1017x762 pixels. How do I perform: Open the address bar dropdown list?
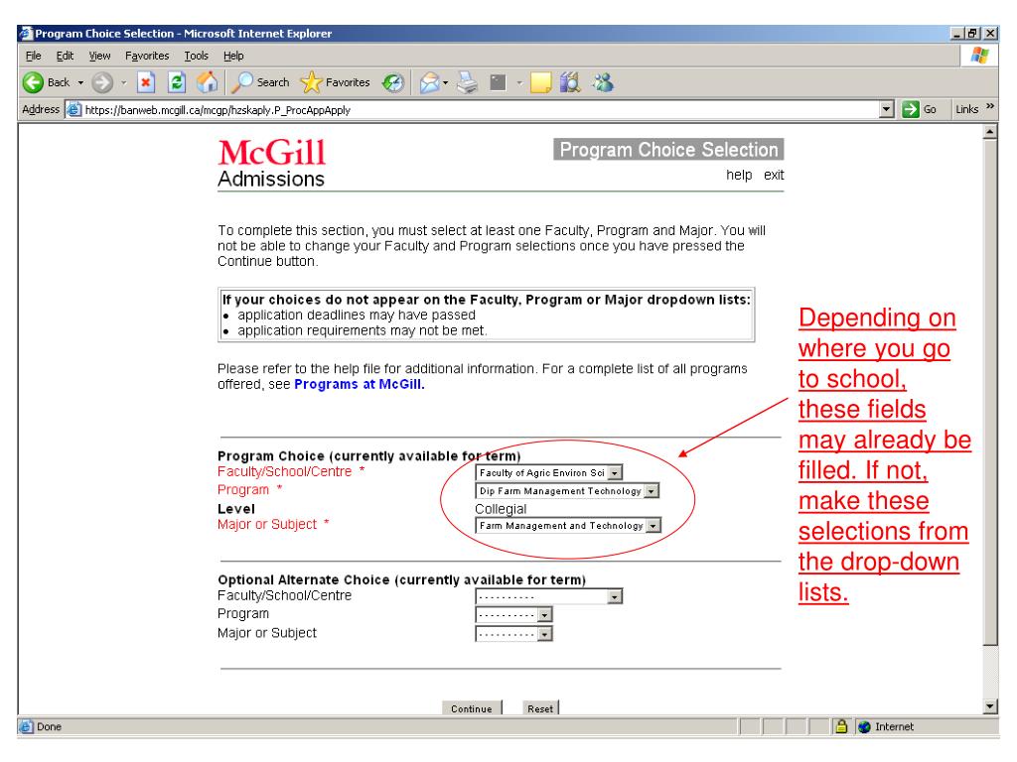(x=887, y=109)
